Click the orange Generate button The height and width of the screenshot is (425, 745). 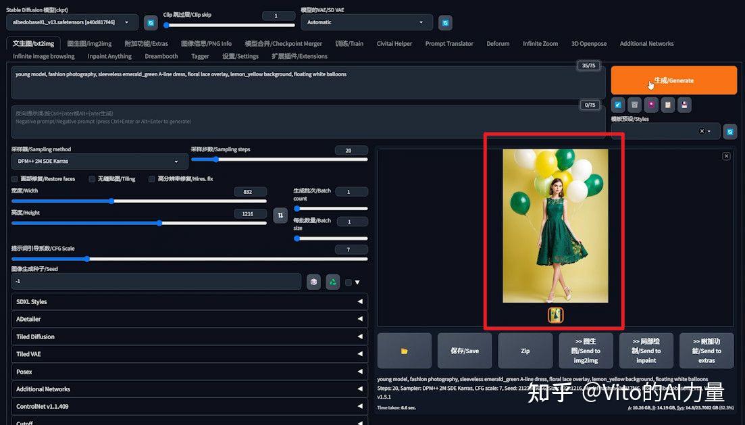(x=673, y=80)
